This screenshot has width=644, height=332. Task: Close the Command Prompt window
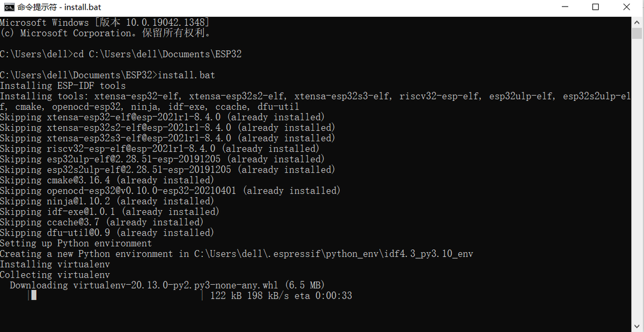pos(627,7)
